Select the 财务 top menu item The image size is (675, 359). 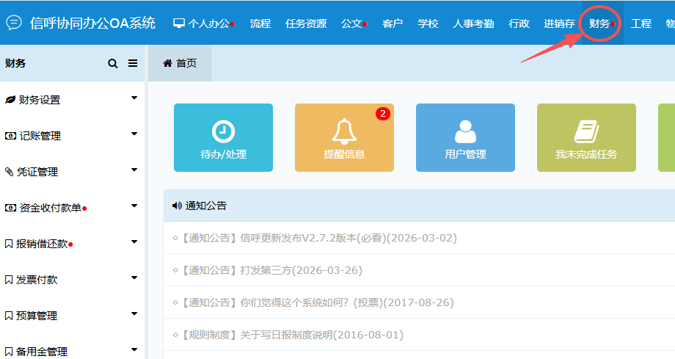click(x=600, y=23)
